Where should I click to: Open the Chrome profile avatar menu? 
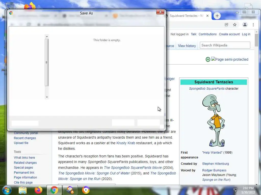[x=245, y=25]
